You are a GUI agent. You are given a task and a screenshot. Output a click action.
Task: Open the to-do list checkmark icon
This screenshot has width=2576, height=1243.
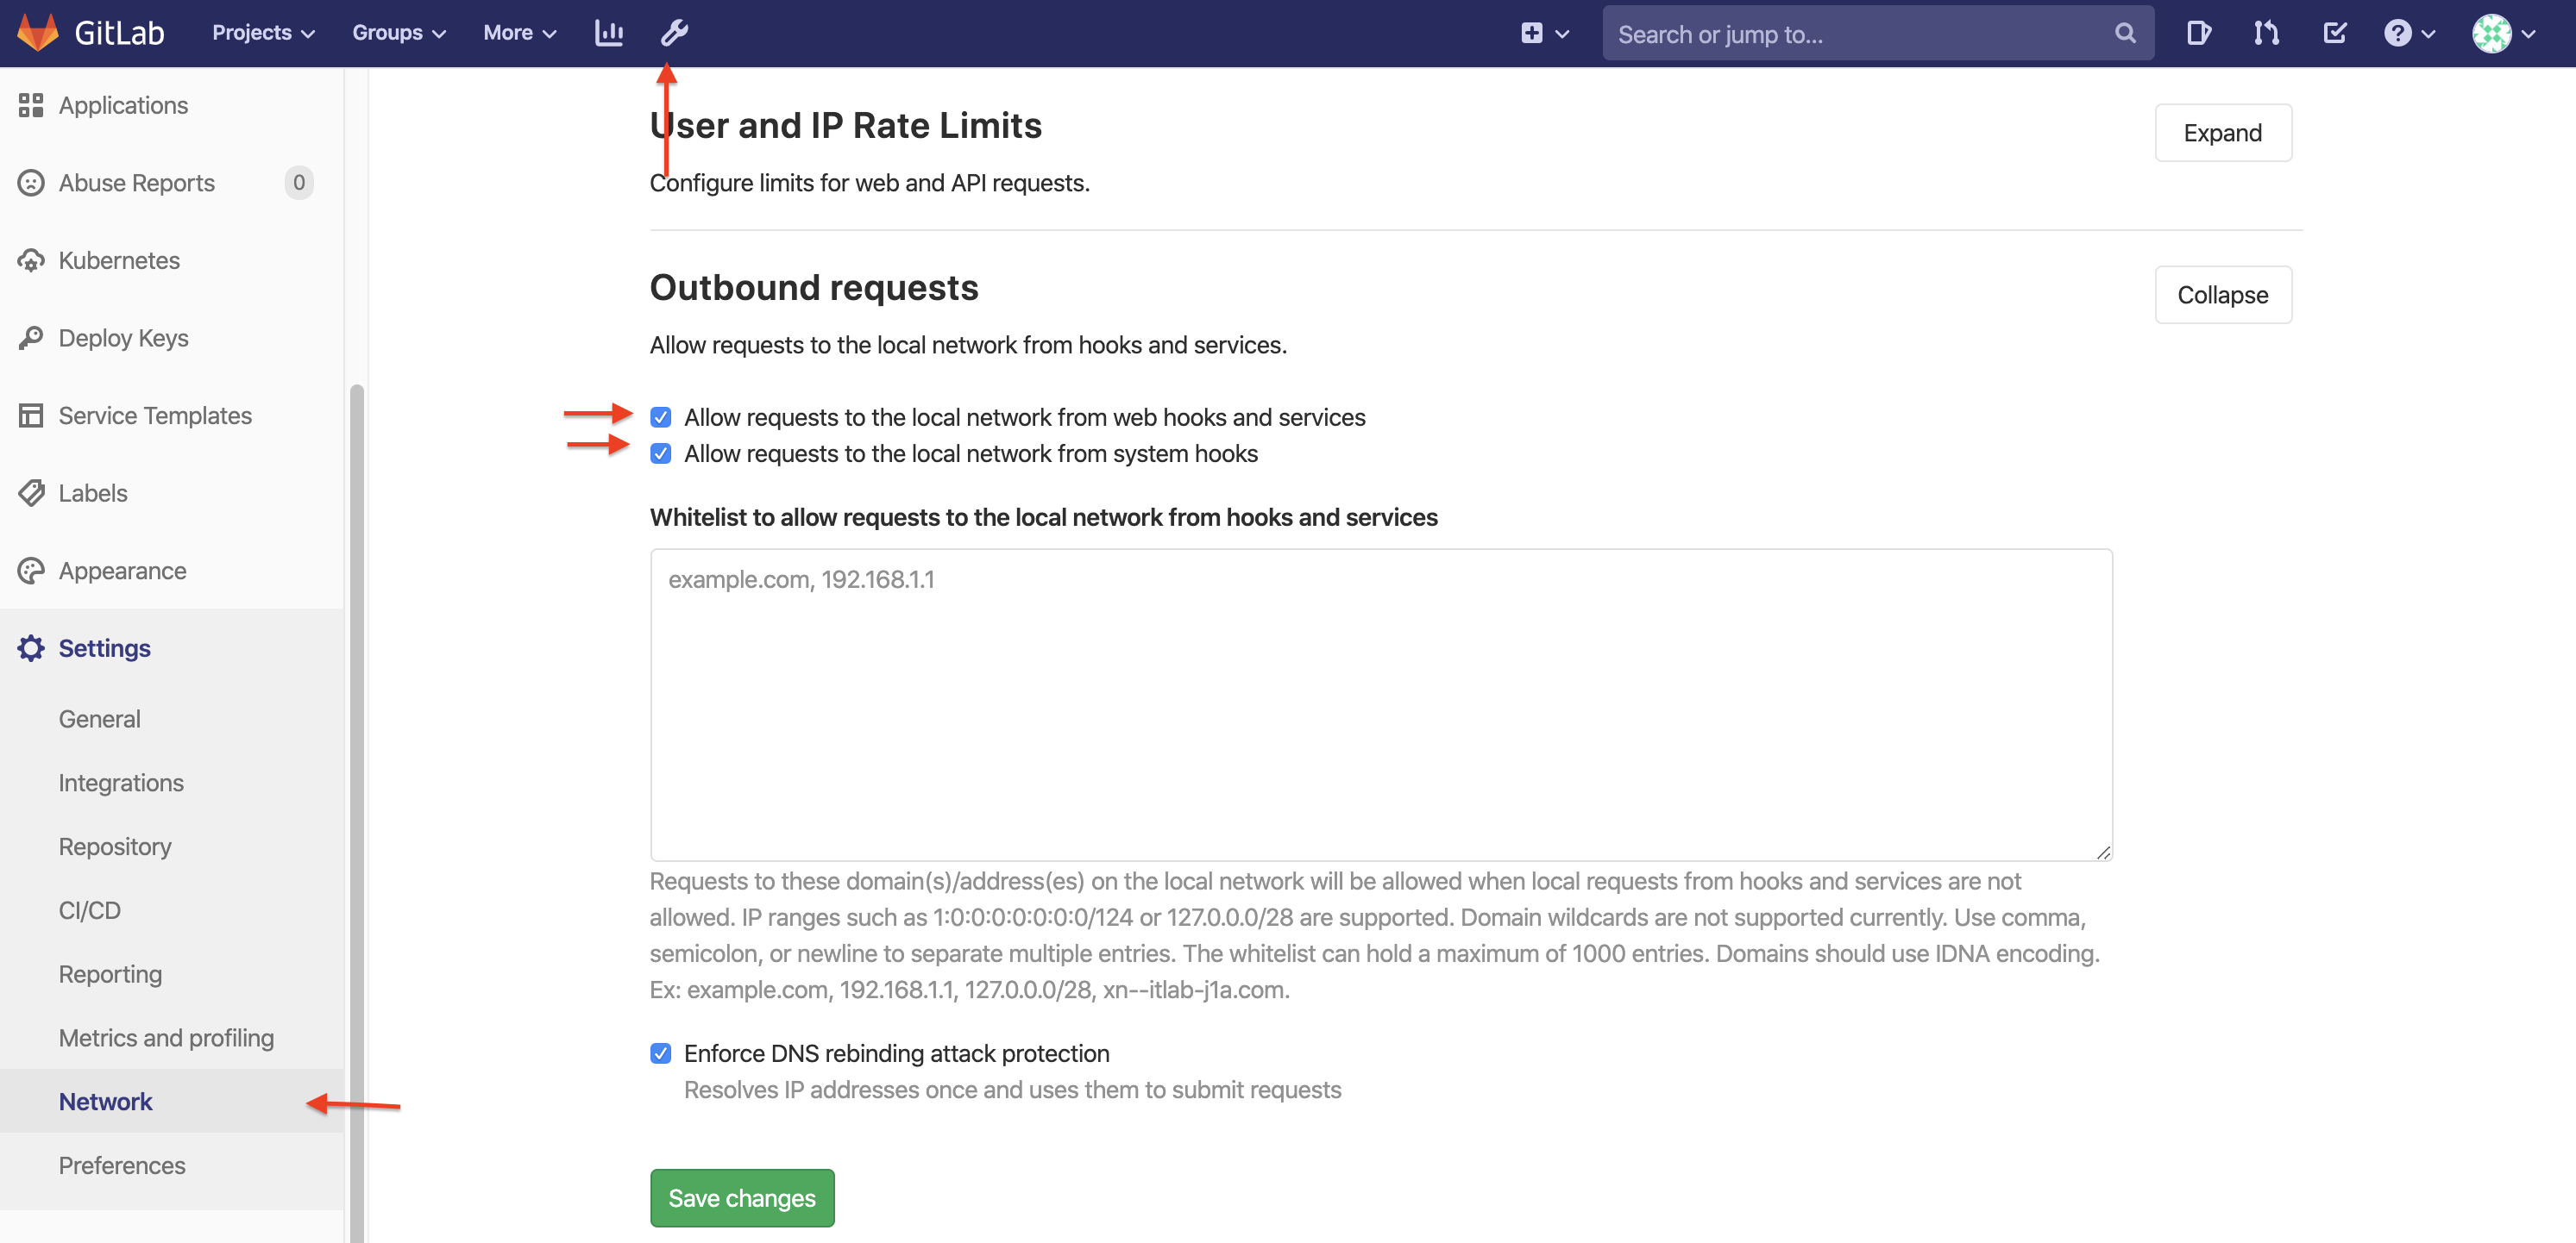point(2334,33)
